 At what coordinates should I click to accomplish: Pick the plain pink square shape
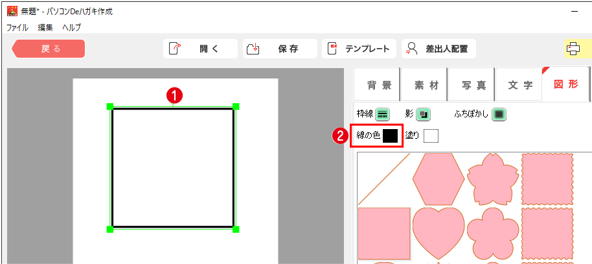click(x=384, y=234)
